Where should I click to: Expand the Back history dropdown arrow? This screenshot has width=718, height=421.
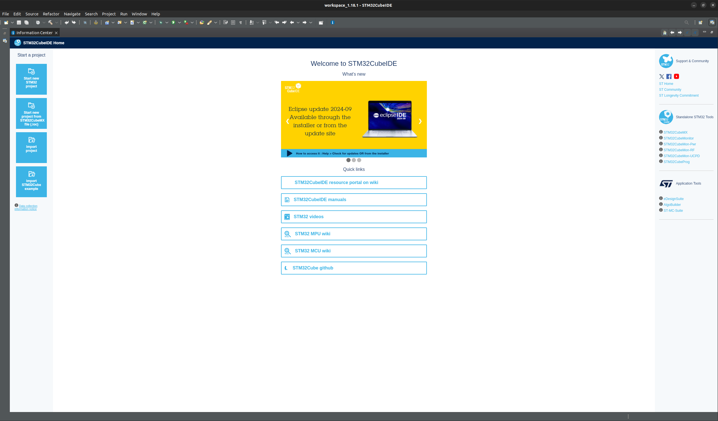[x=298, y=22]
